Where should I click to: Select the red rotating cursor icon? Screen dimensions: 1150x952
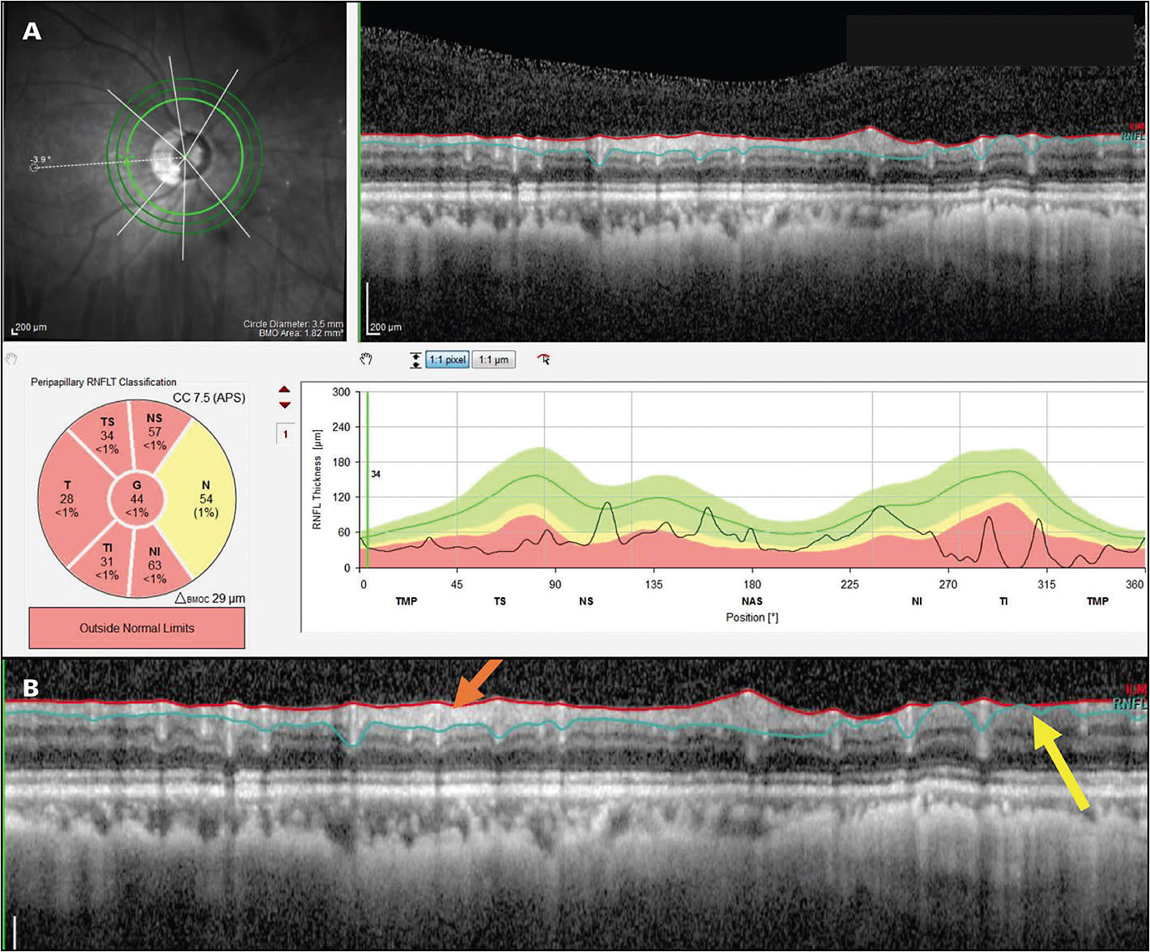coord(543,360)
